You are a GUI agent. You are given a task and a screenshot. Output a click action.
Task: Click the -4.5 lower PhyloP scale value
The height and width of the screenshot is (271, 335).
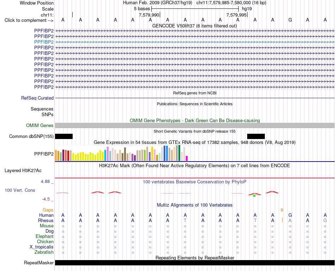click(x=46, y=199)
